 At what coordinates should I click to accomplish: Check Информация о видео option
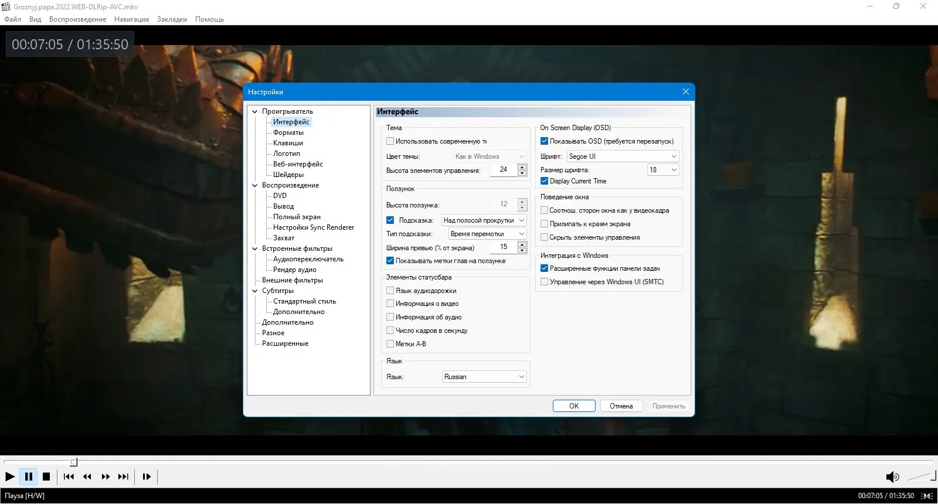[390, 304]
